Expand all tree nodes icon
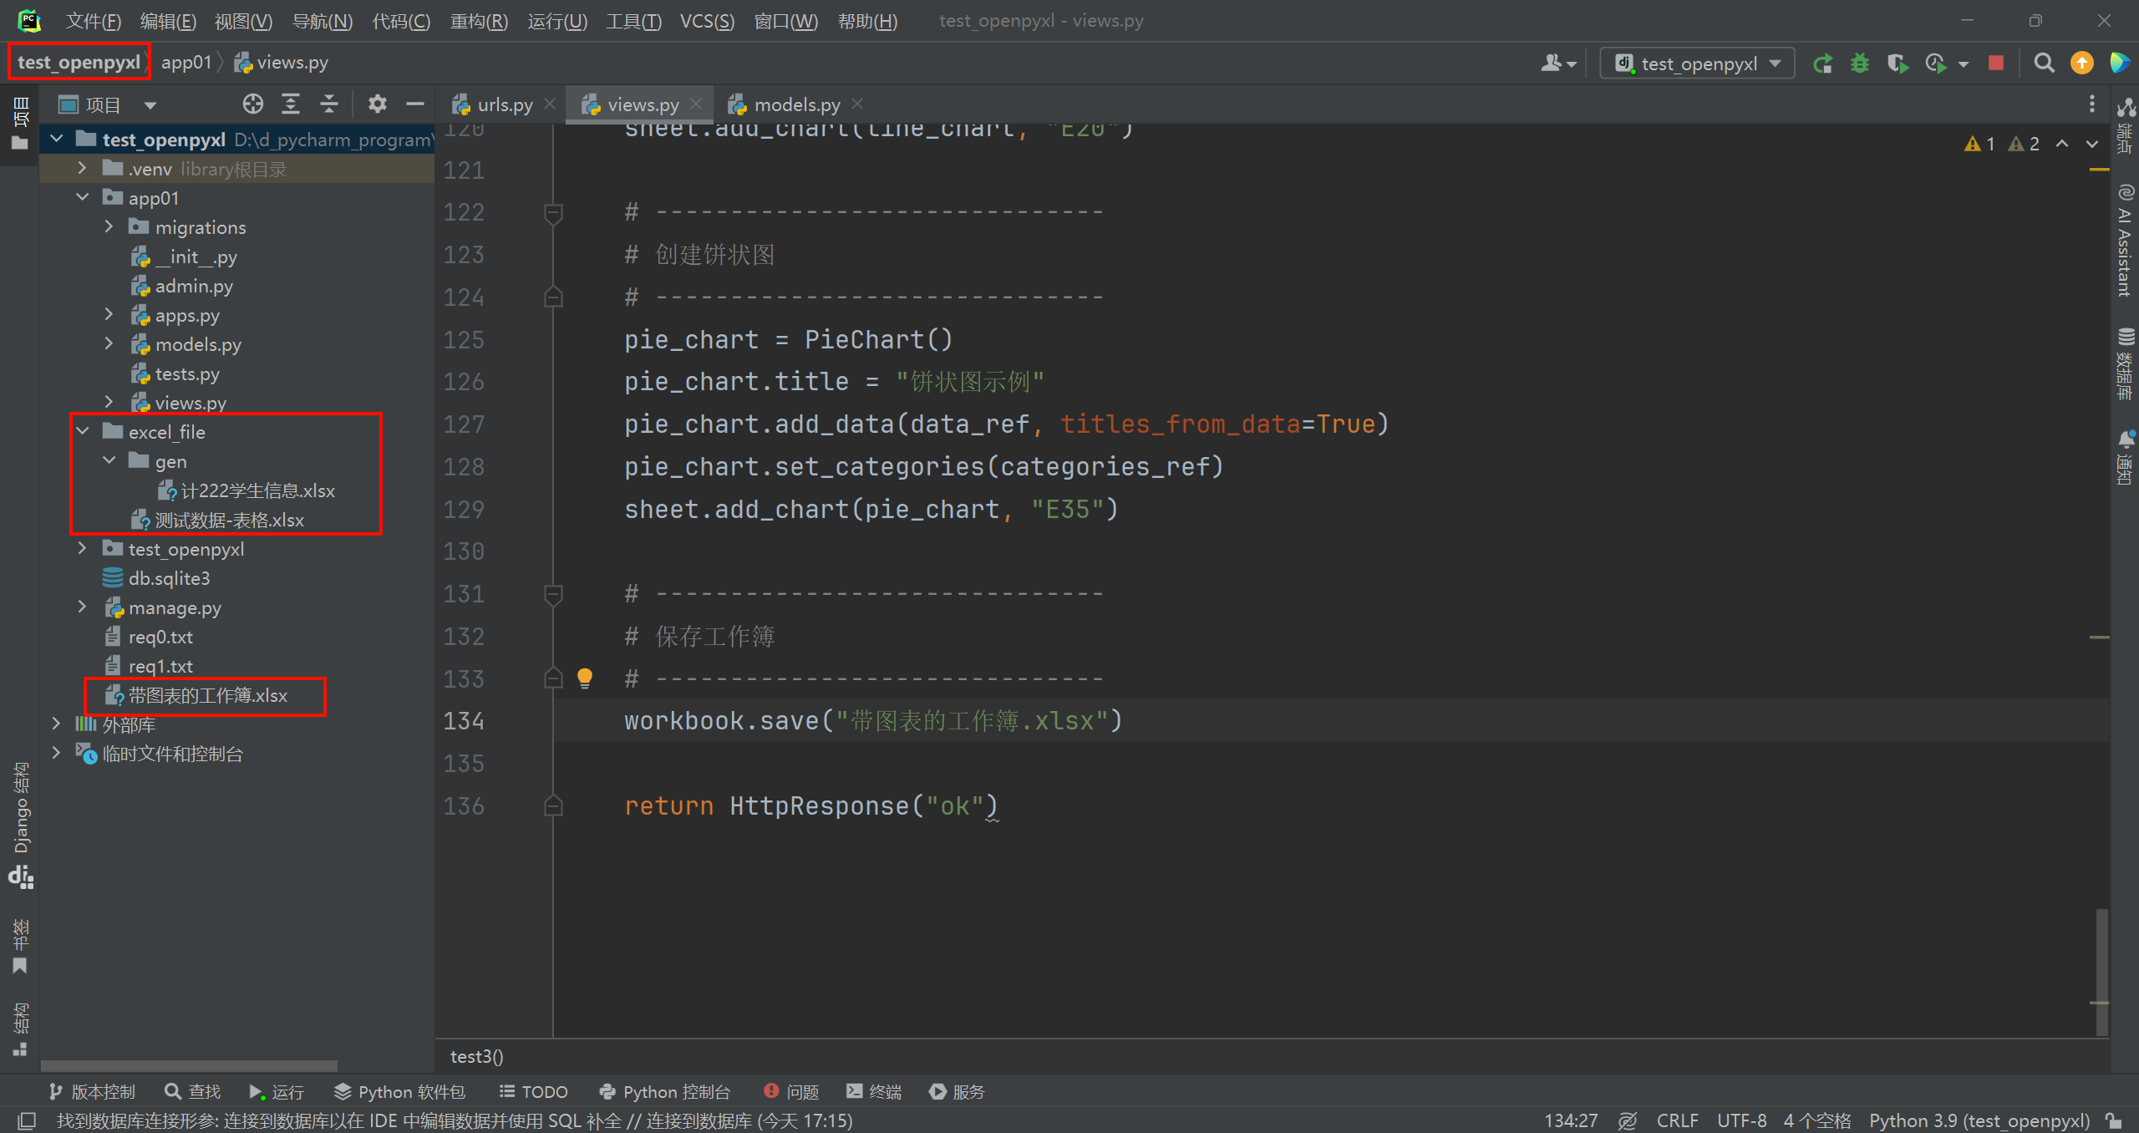 coord(290,104)
